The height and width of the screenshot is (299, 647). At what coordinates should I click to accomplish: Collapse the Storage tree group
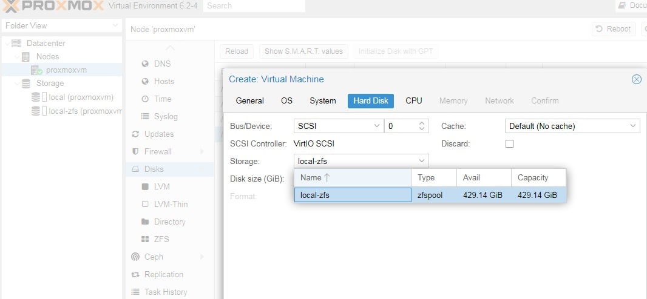(17, 84)
